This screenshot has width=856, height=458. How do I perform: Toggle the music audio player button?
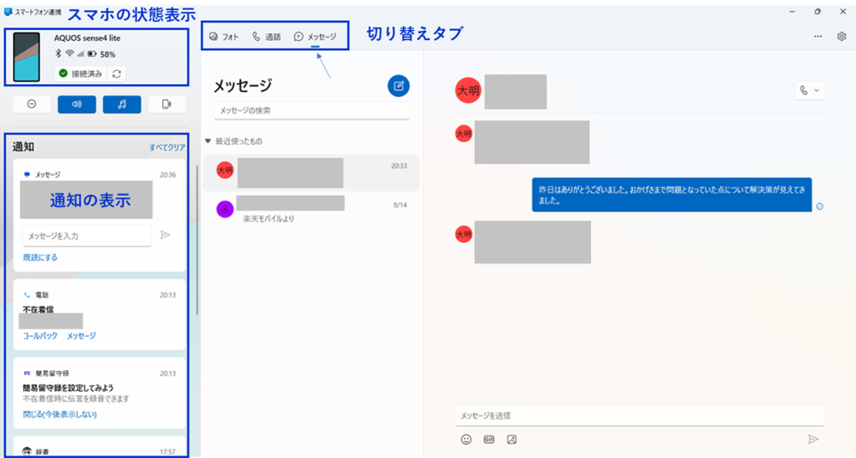coord(122,104)
